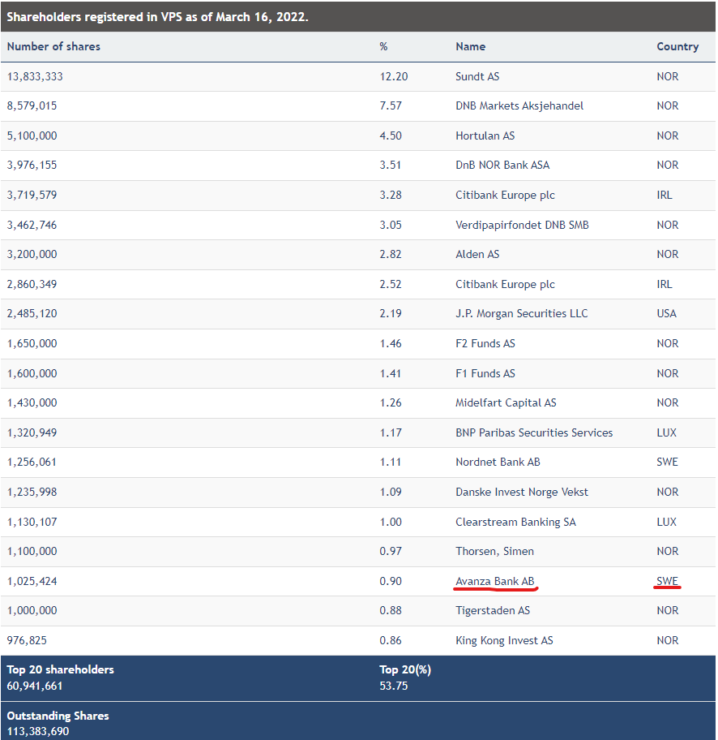This screenshot has width=718, height=740.
Task: Click the 7.57 percentage value
Action: 391,105
